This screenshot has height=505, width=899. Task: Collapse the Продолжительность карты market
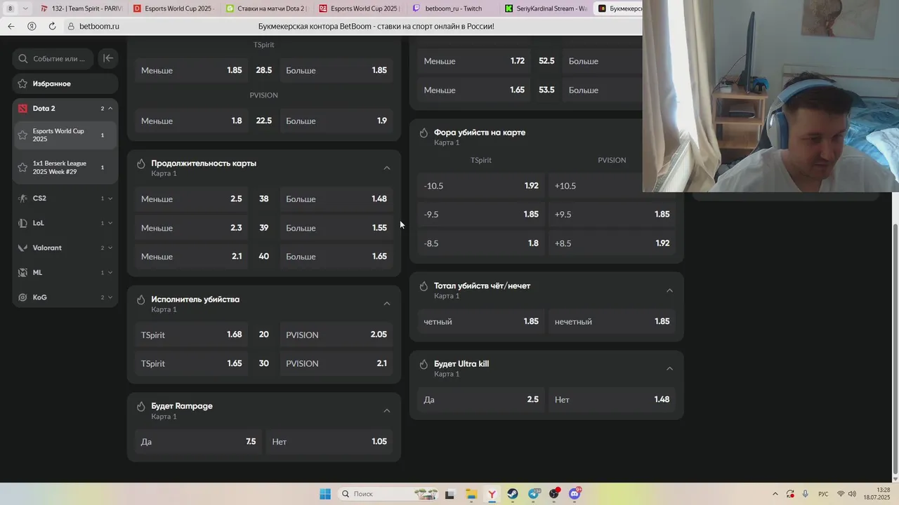point(387,168)
